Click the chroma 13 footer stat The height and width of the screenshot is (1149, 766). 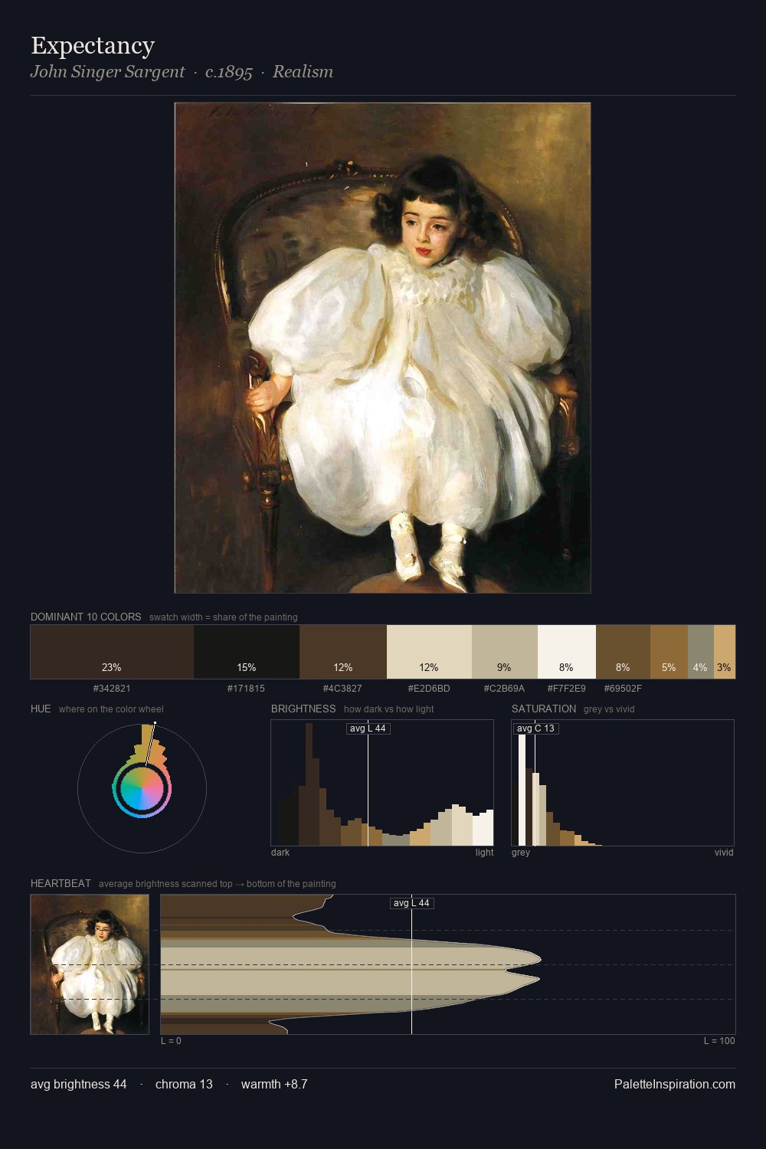point(184,1084)
